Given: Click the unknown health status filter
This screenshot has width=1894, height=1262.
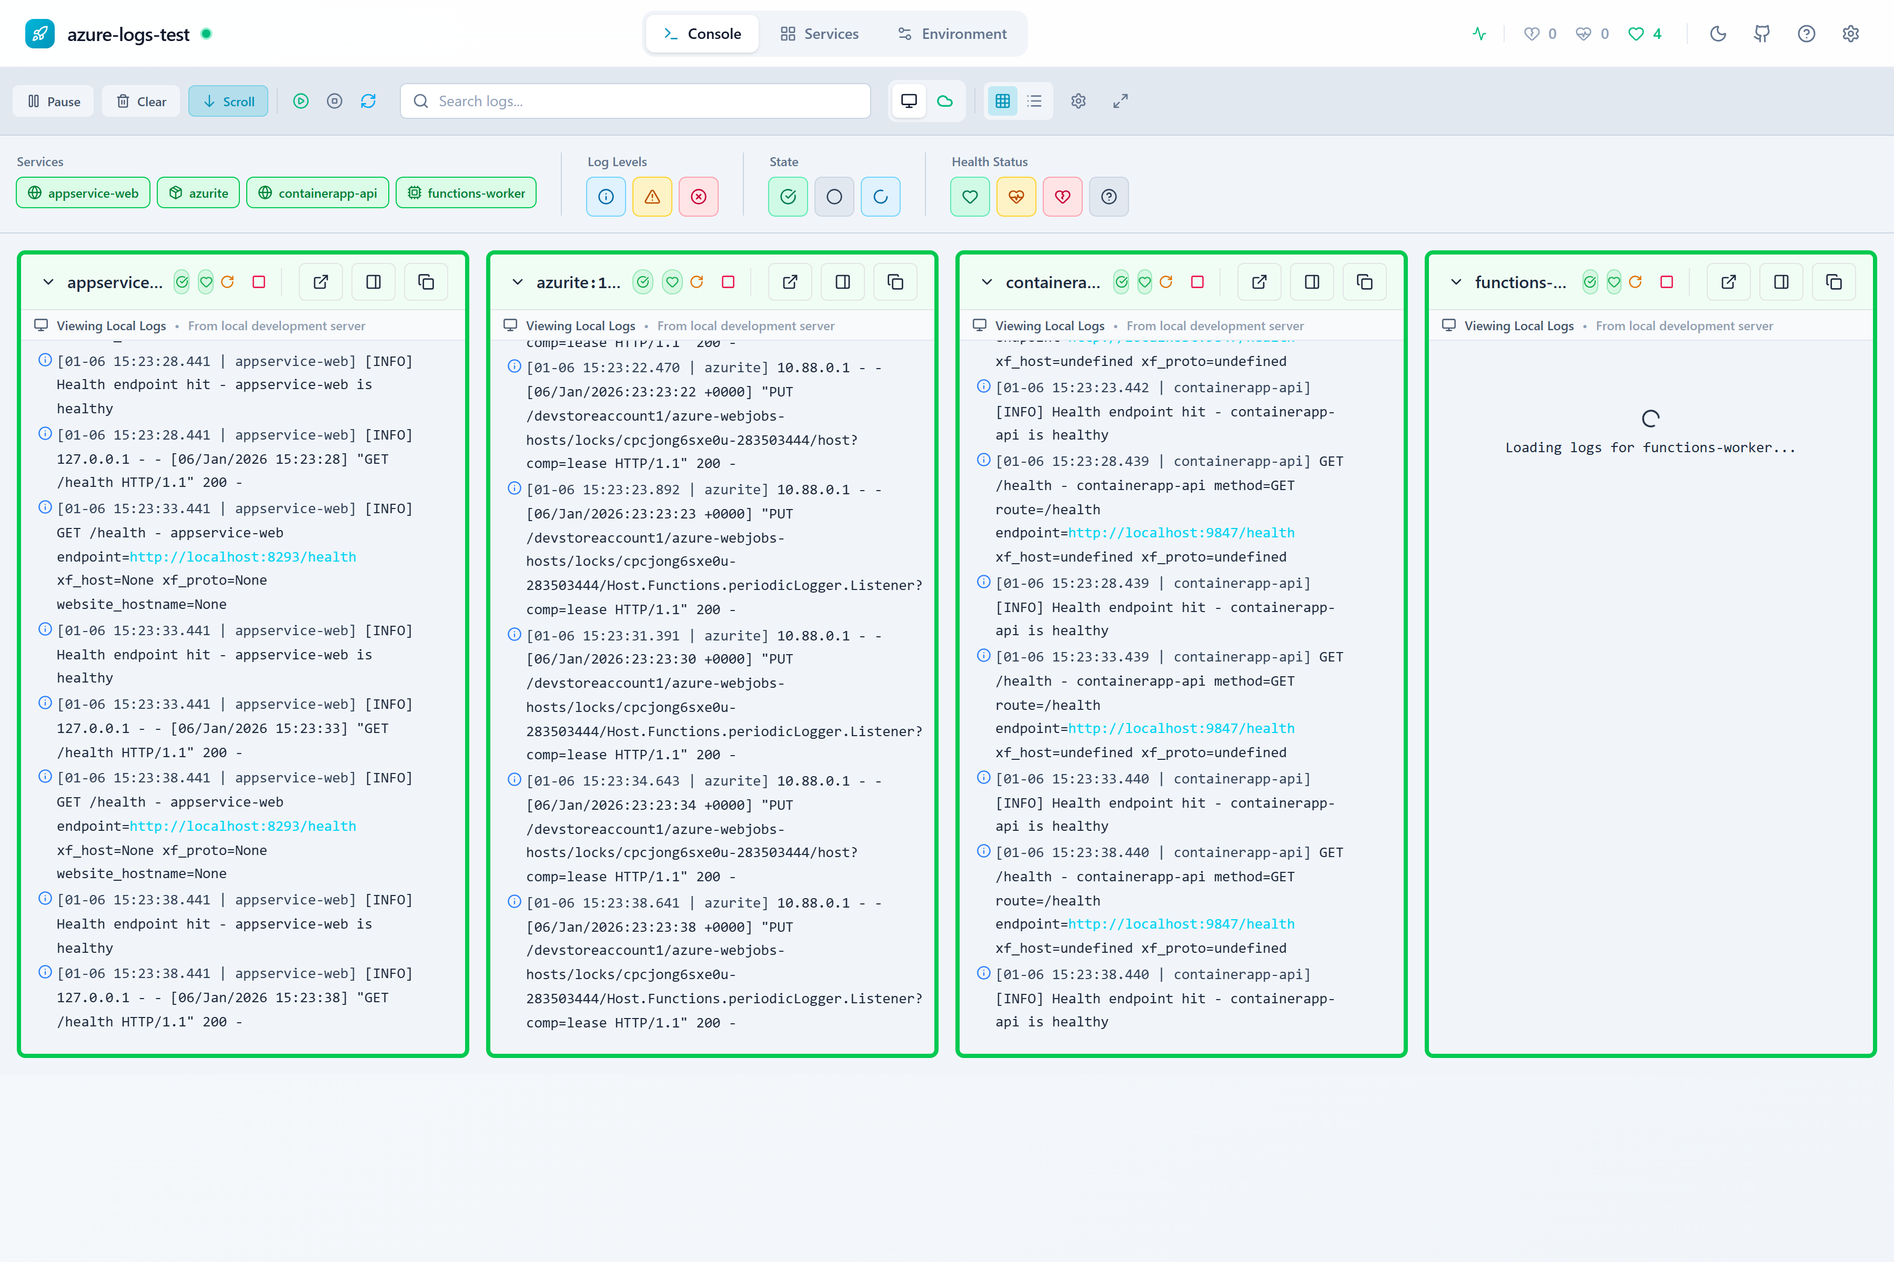Looking at the screenshot, I should (1109, 196).
